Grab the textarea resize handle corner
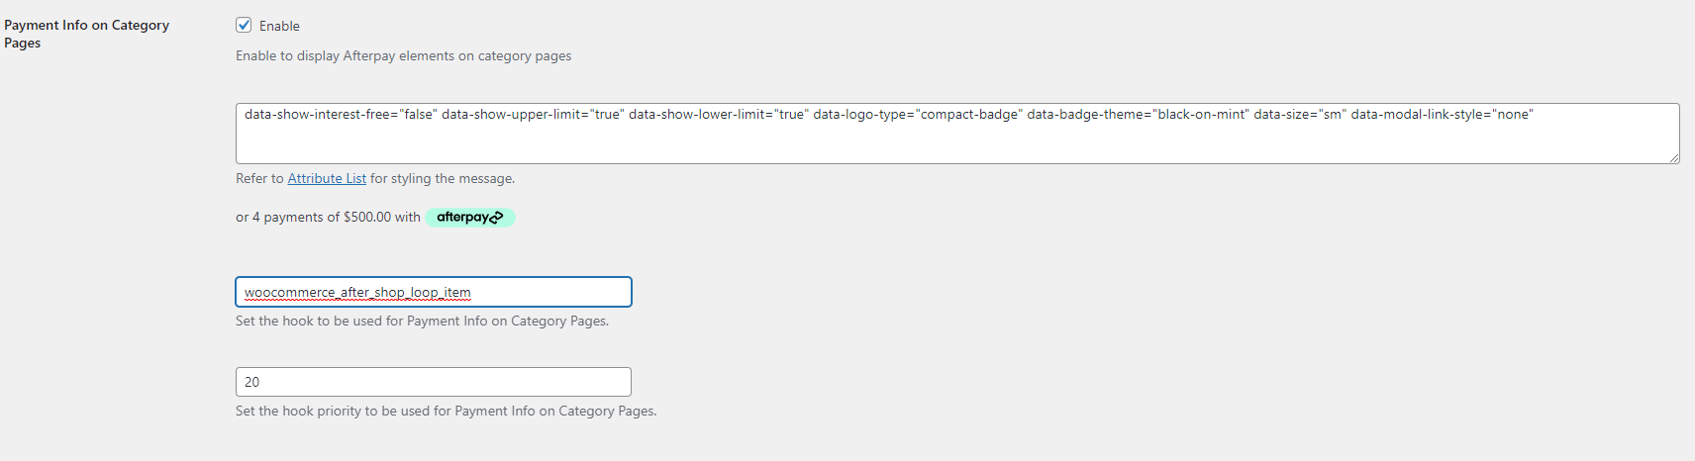1695x461 pixels. pos(1674,158)
